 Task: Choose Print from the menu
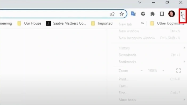point(150,79)
